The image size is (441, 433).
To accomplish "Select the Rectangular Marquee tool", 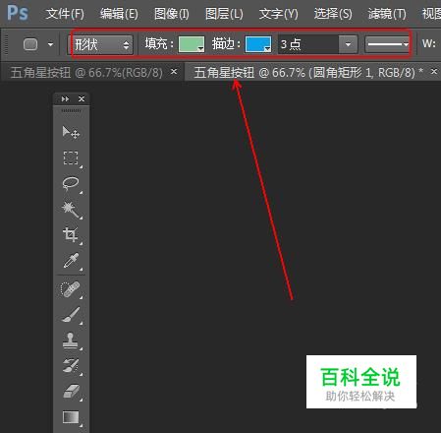I will coord(71,157).
